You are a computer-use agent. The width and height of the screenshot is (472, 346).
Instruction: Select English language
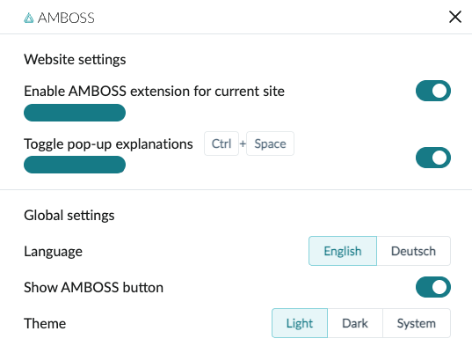[343, 251]
